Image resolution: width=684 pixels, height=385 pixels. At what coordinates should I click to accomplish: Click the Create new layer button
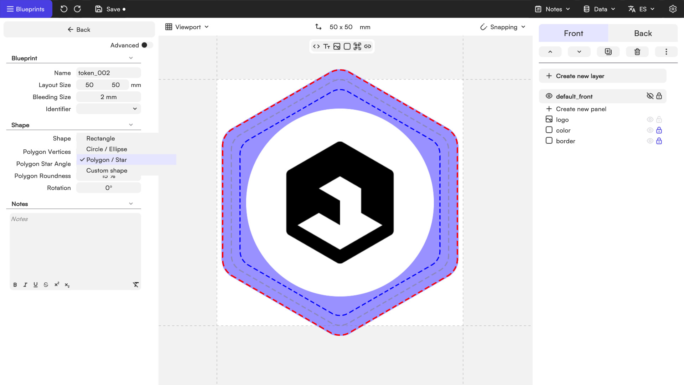coord(603,76)
